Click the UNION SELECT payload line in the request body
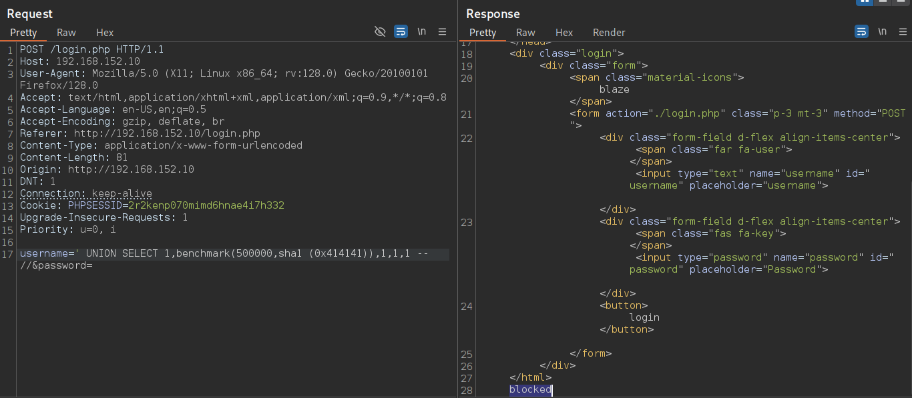 [224, 253]
